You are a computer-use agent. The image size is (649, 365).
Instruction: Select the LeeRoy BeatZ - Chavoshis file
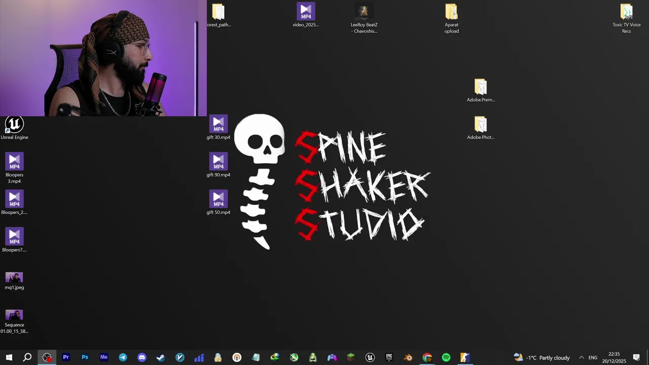(364, 19)
